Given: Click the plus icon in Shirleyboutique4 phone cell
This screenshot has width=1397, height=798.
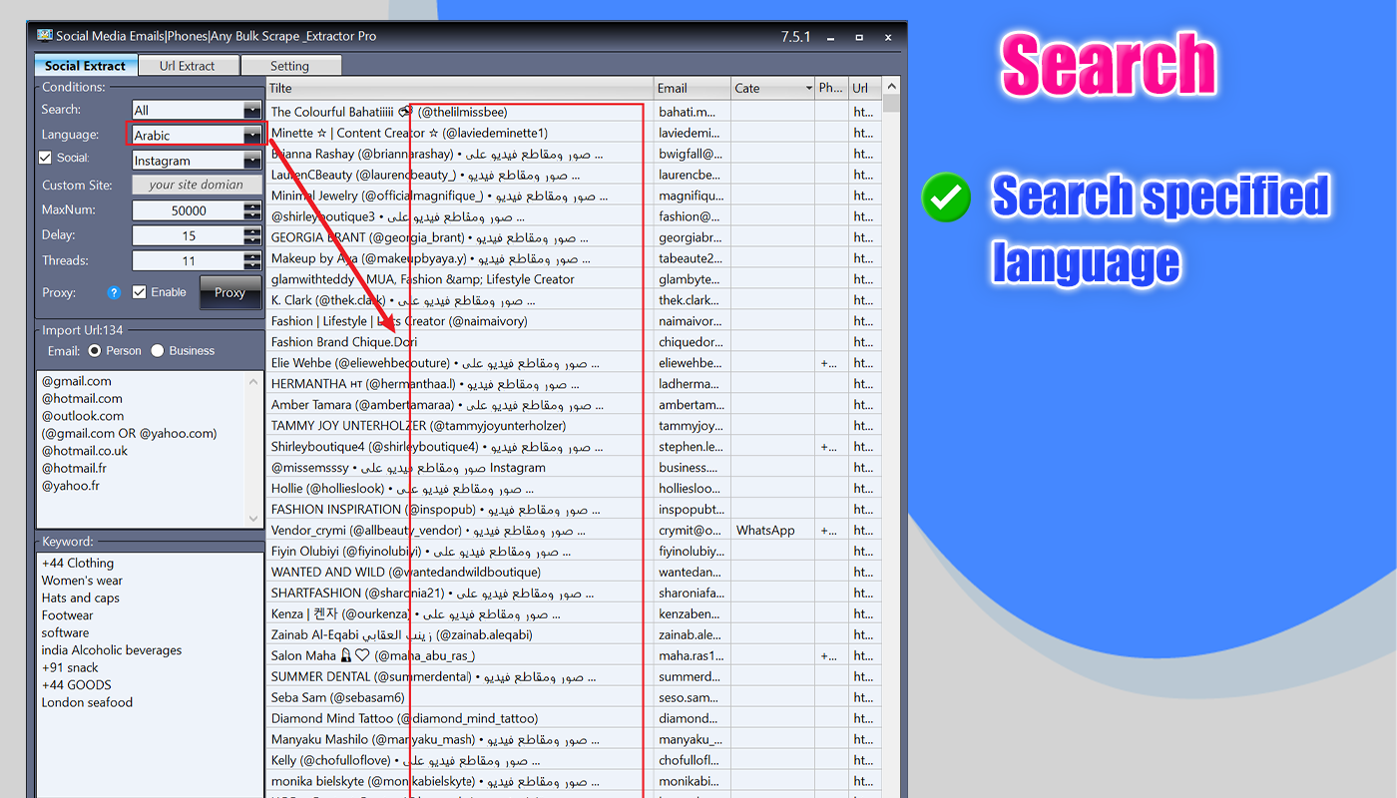Looking at the screenshot, I should click(x=825, y=446).
